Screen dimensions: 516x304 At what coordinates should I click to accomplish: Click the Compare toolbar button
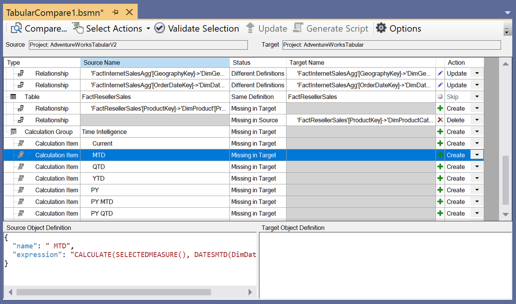39,28
